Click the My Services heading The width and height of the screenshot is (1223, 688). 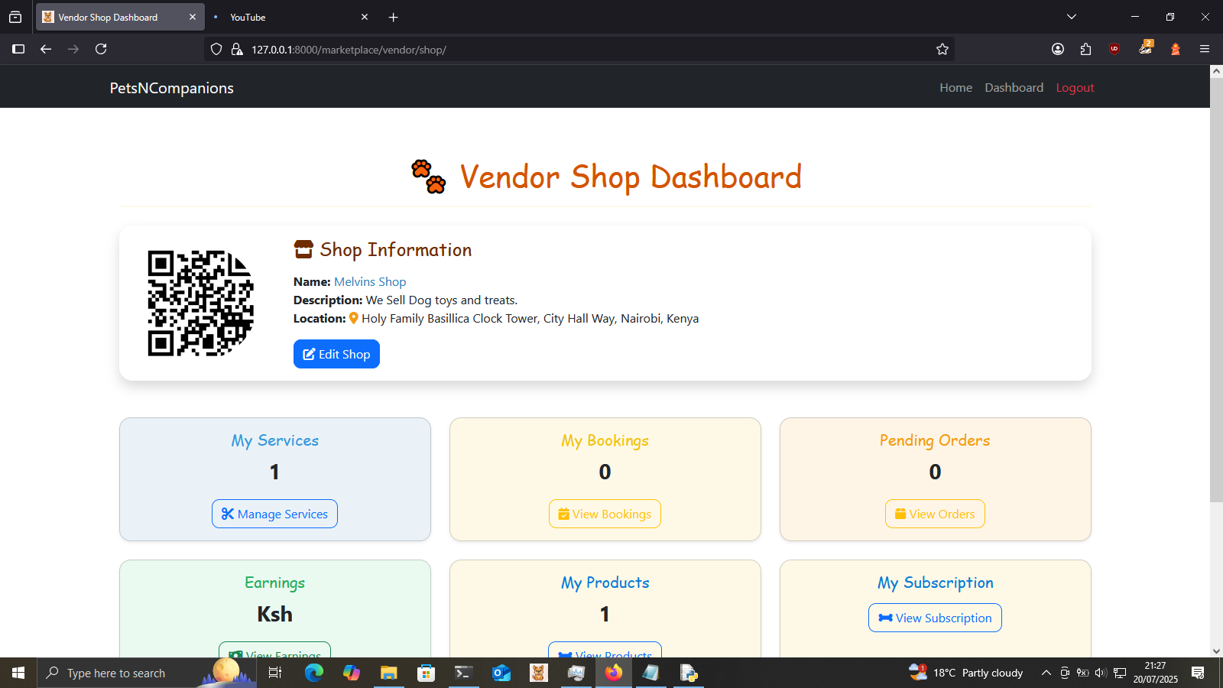pos(274,440)
